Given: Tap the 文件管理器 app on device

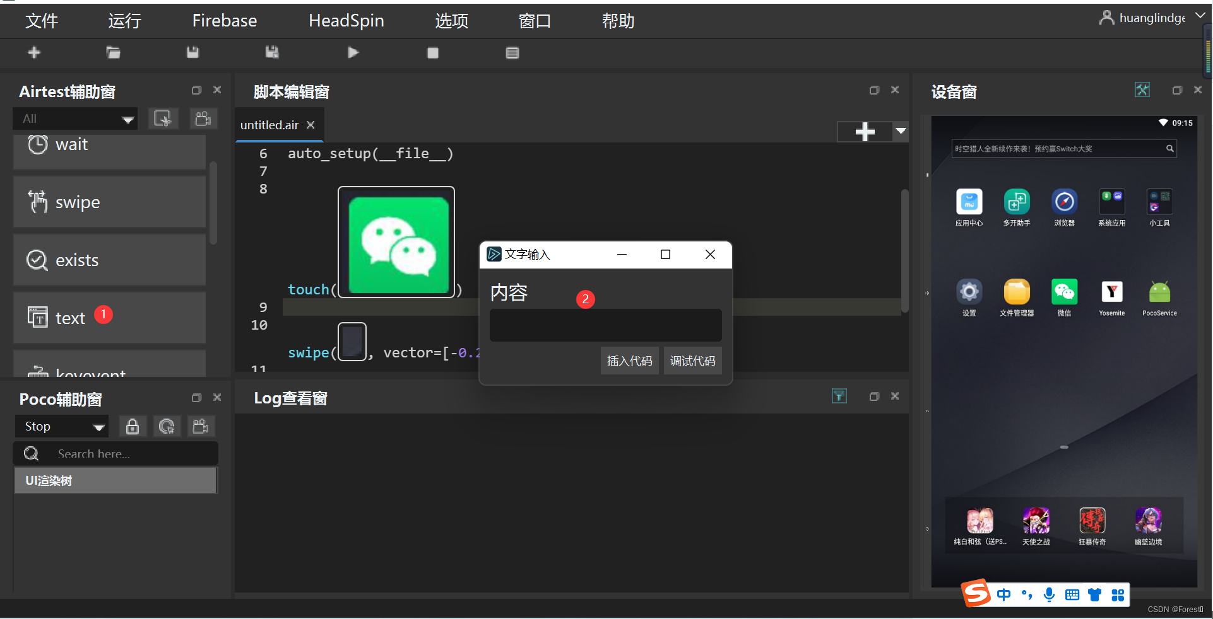Looking at the screenshot, I should (1017, 298).
